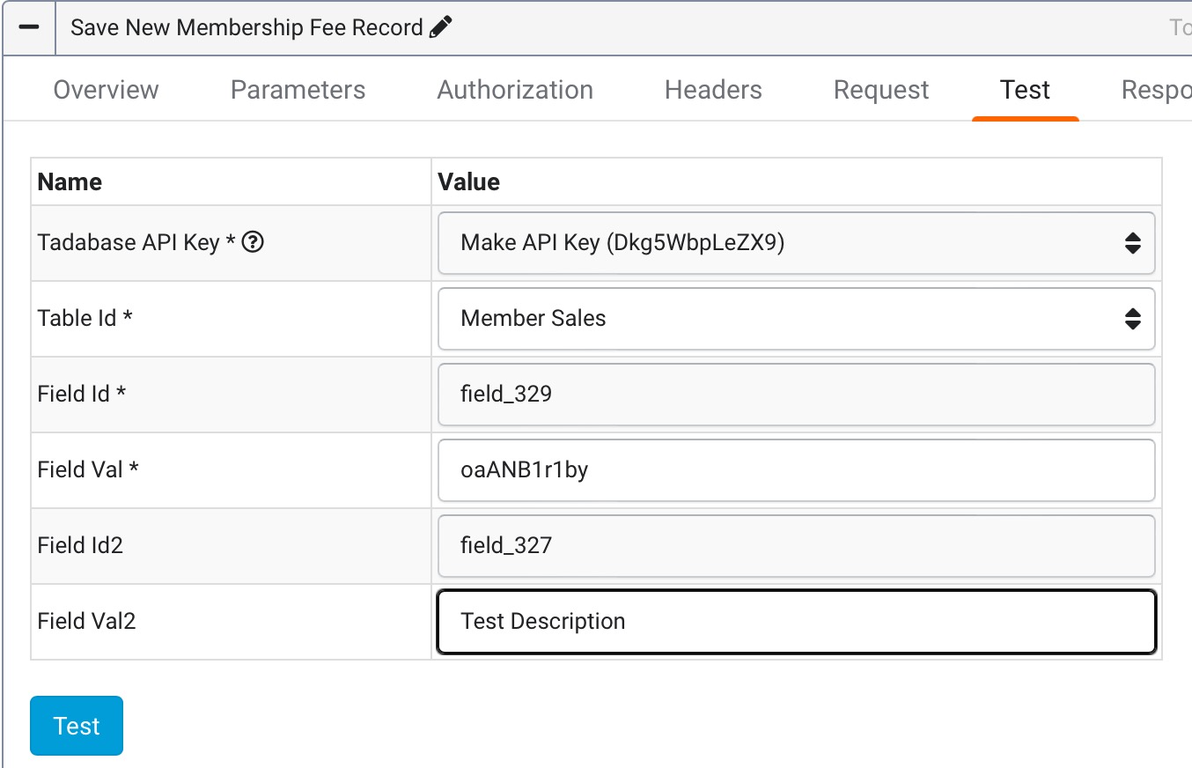Click the Field Id input containing field_329
Viewport: 1192px width, 768px height.
pos(792,395)
